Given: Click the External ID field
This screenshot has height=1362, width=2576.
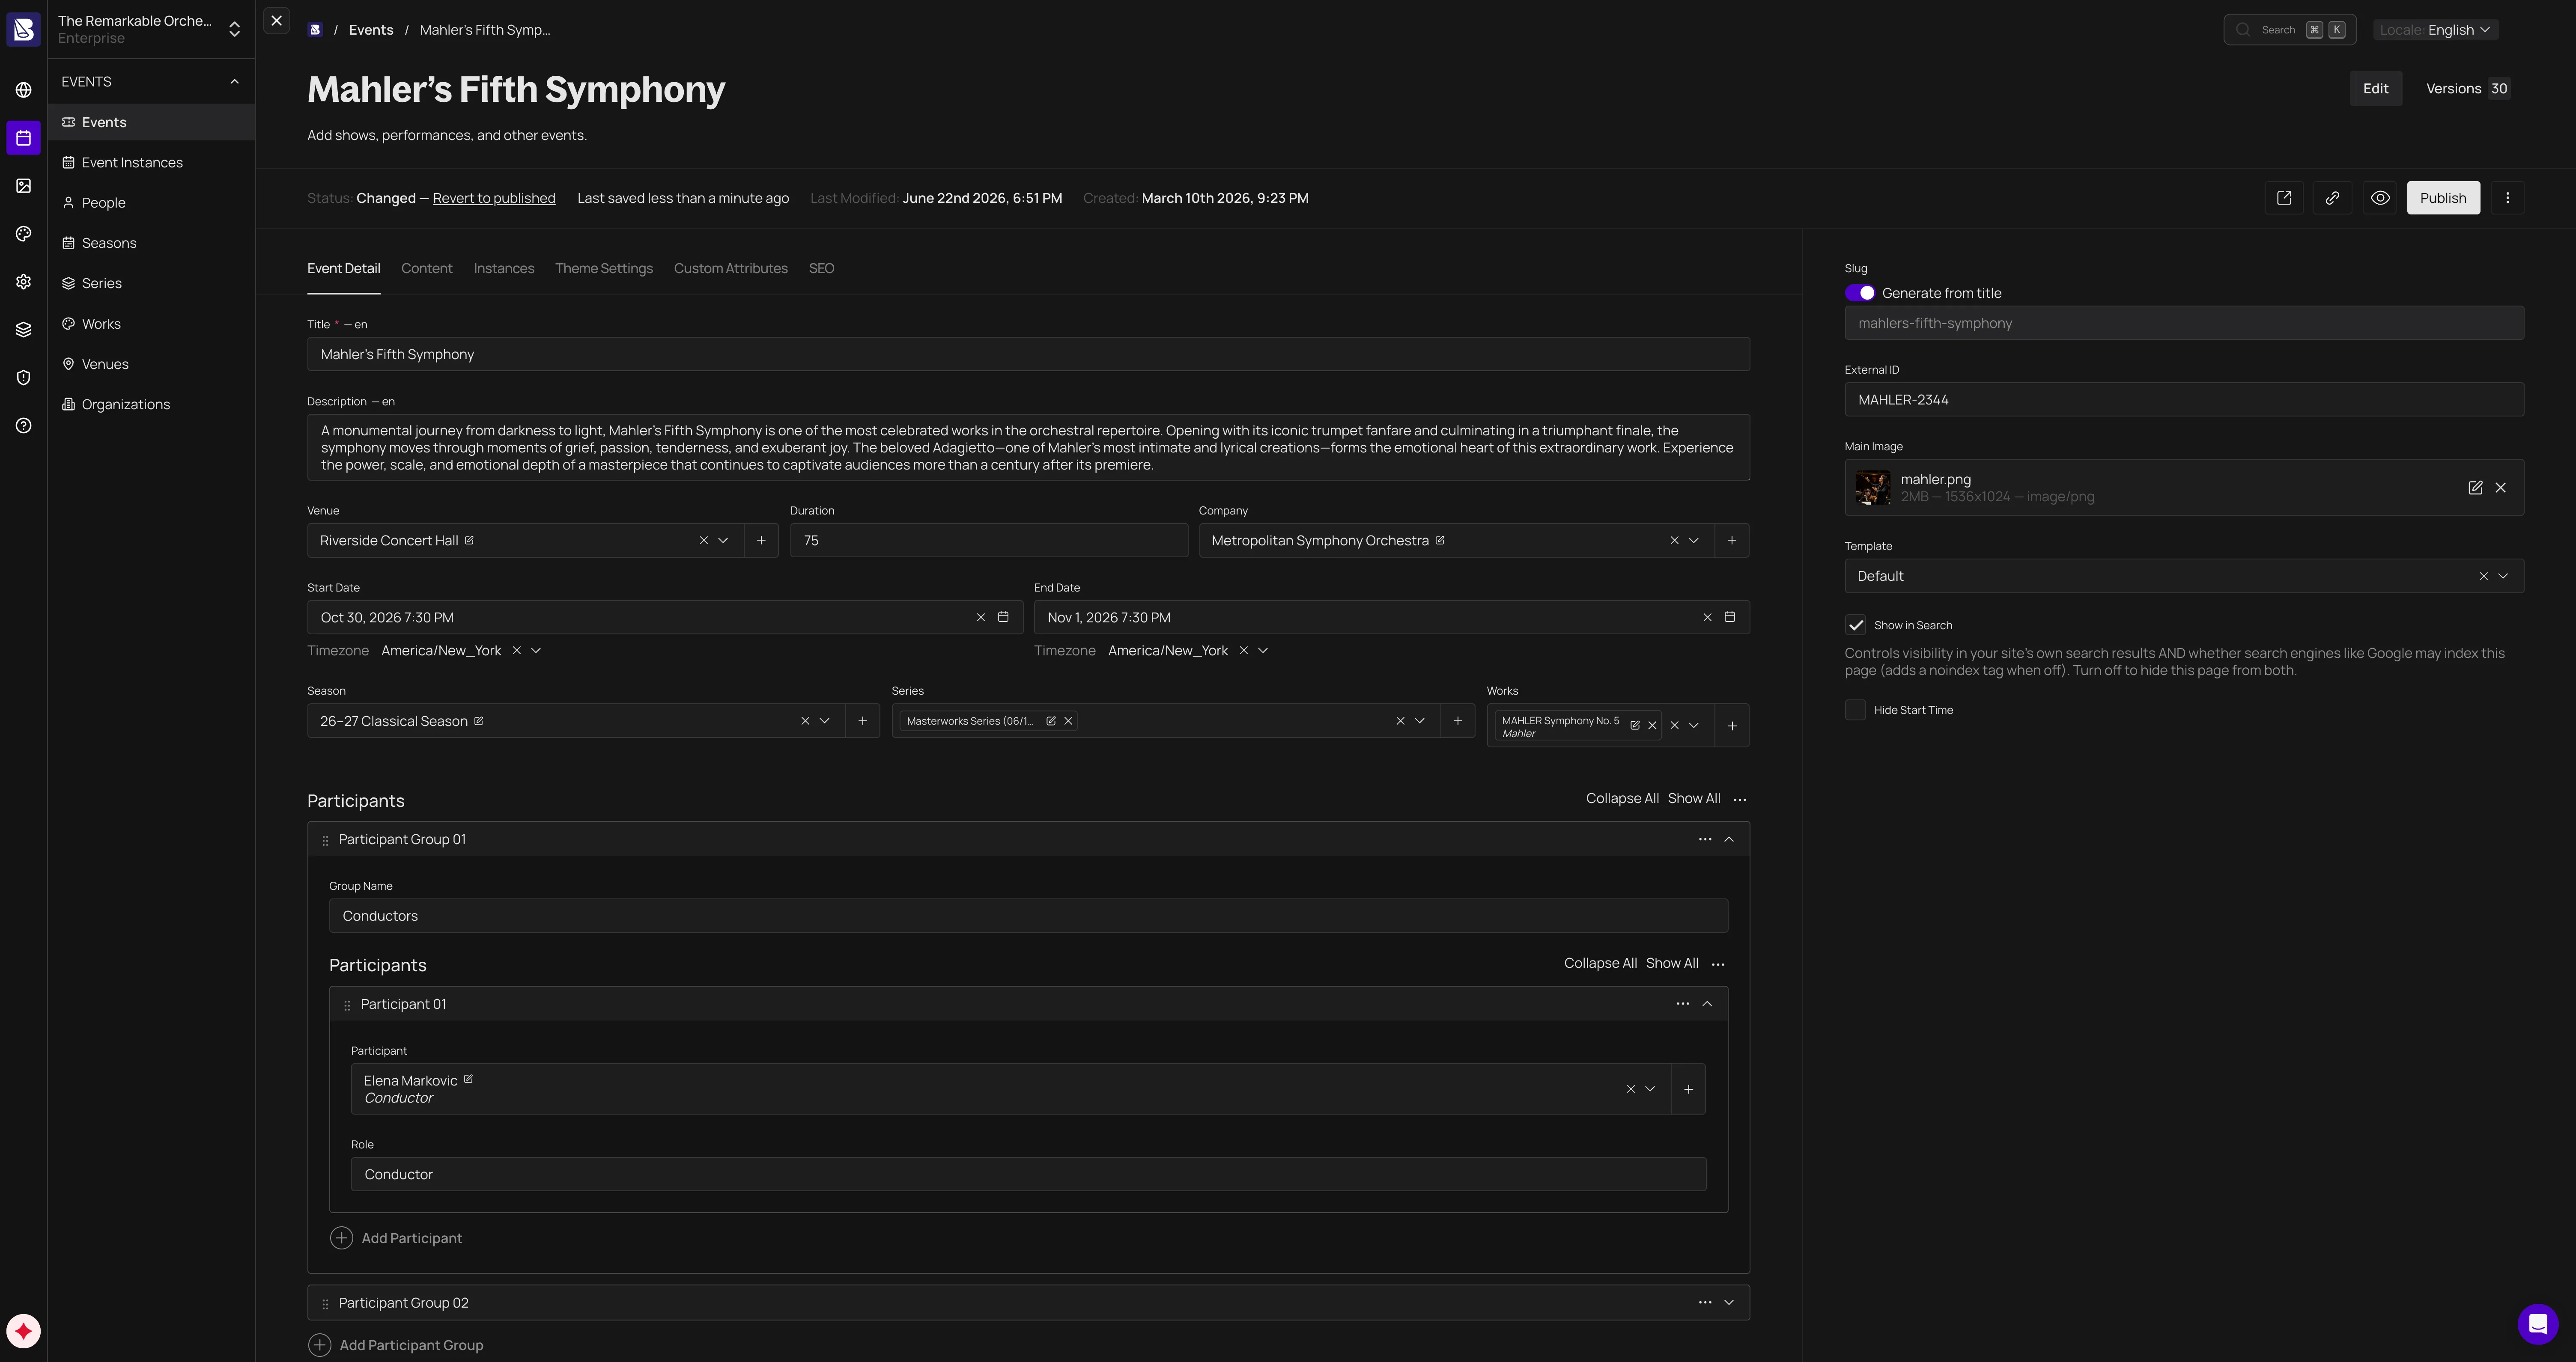Looking at the screenshot, I should pyautogui.click(x=2184, y=400).
